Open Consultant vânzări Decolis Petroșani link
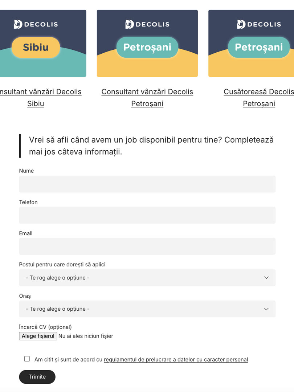 tap(147, 98)
